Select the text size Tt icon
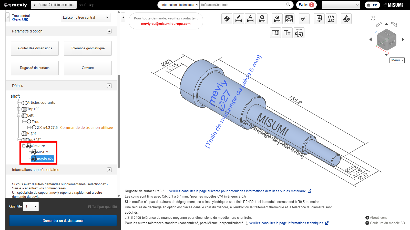This screenshot has width=410, height=230. pyautogui.click(x=287, y=33)
